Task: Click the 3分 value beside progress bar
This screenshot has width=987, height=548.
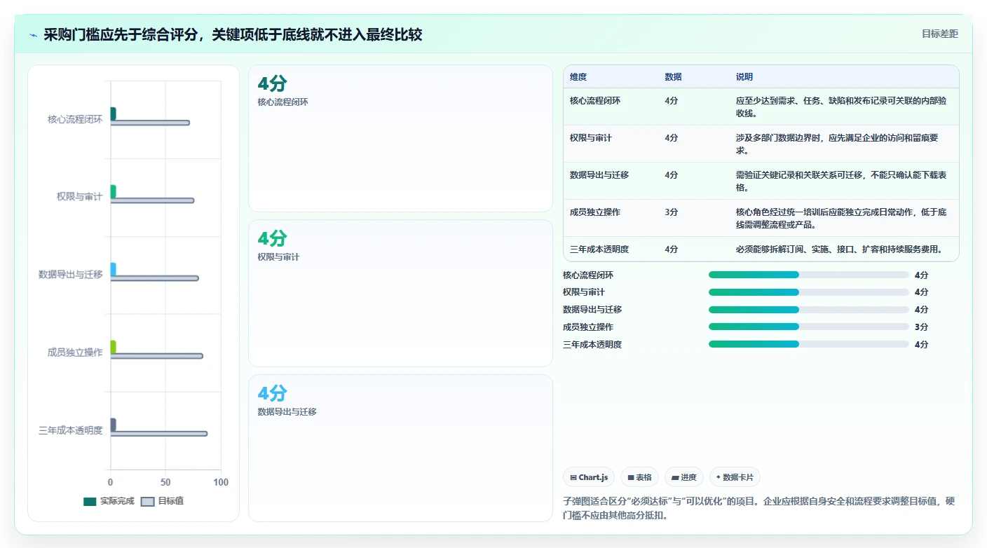Action: pyautogui.click(x=921, y=327)
